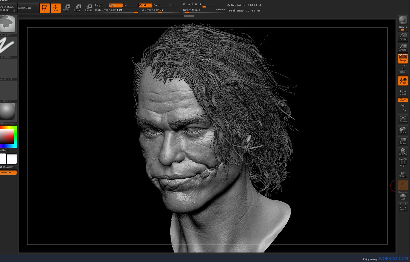Click Alternate button
Image resolution: width=410 pixels, height=262 pixels.
pos(8,172)
